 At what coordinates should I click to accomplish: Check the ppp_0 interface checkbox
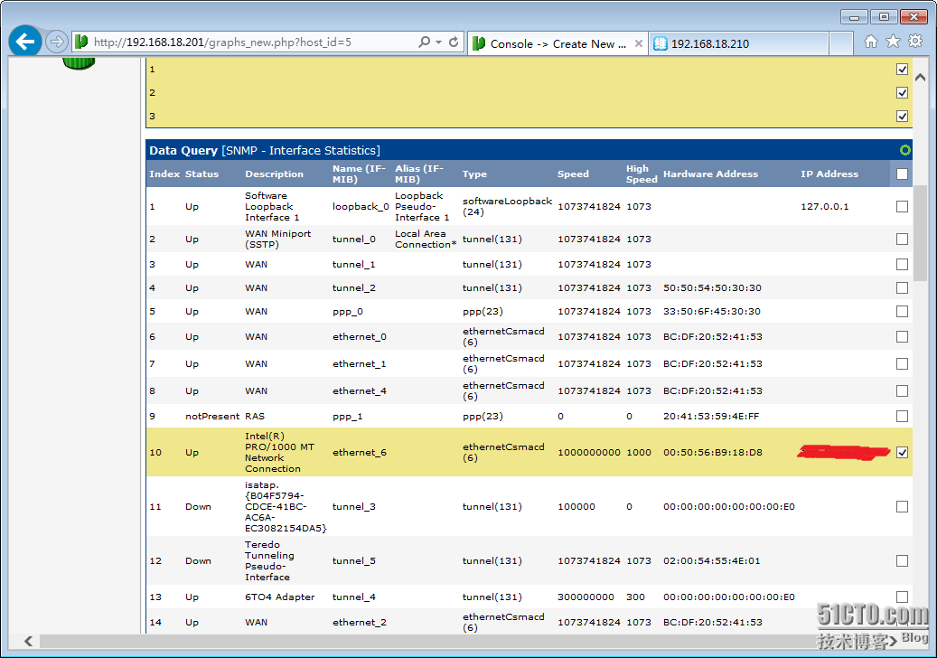(x=903, y=311)
